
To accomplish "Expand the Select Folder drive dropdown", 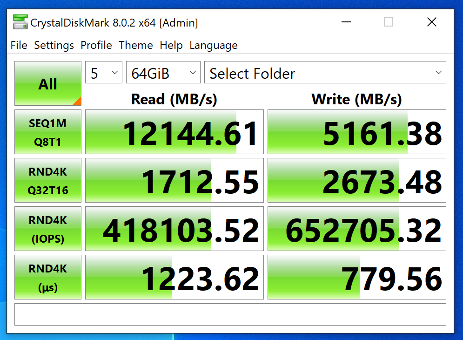I will tap(325, 73).
